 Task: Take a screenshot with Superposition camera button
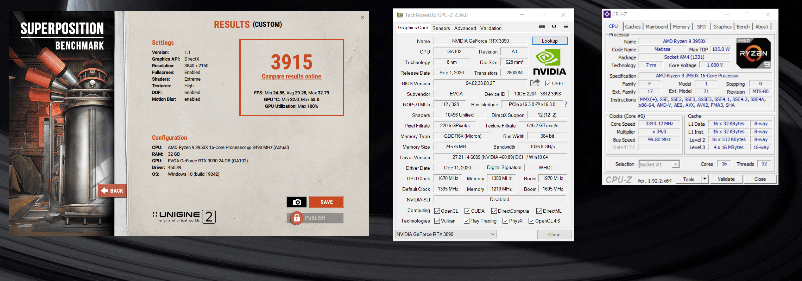click(297, 202)
